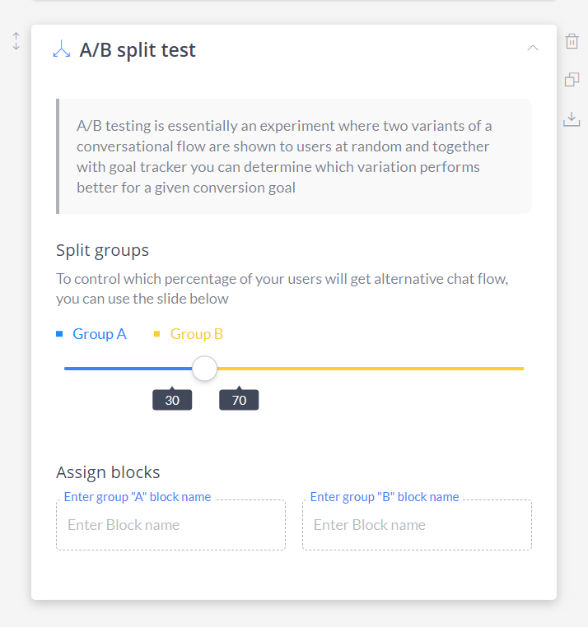The image size is (588, 627).
Task: Delete the block with the trash icon
Action: pos(572,41)
